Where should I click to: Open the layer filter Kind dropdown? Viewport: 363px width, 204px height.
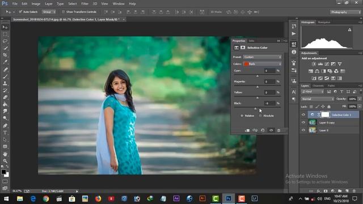(x=313, y=92)
